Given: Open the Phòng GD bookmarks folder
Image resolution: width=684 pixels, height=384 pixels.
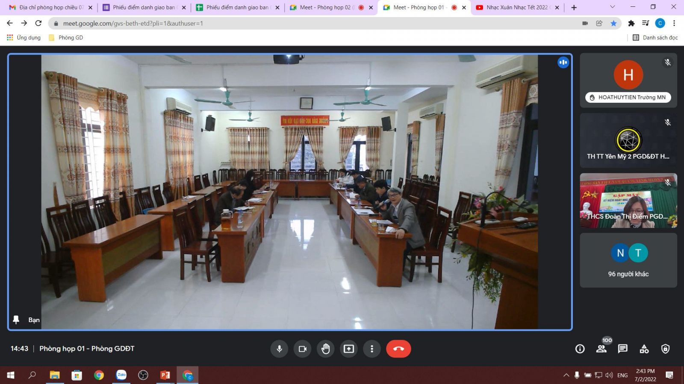Looking at the screenshot, I should [x=66, y=38].
